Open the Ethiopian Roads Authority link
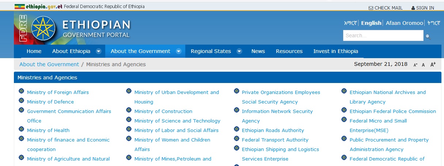444x166 pixels. tap(273, 131)
